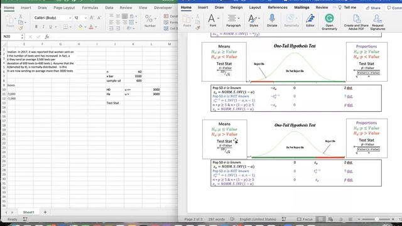Align text right in Excel

[x=124, y=23]
